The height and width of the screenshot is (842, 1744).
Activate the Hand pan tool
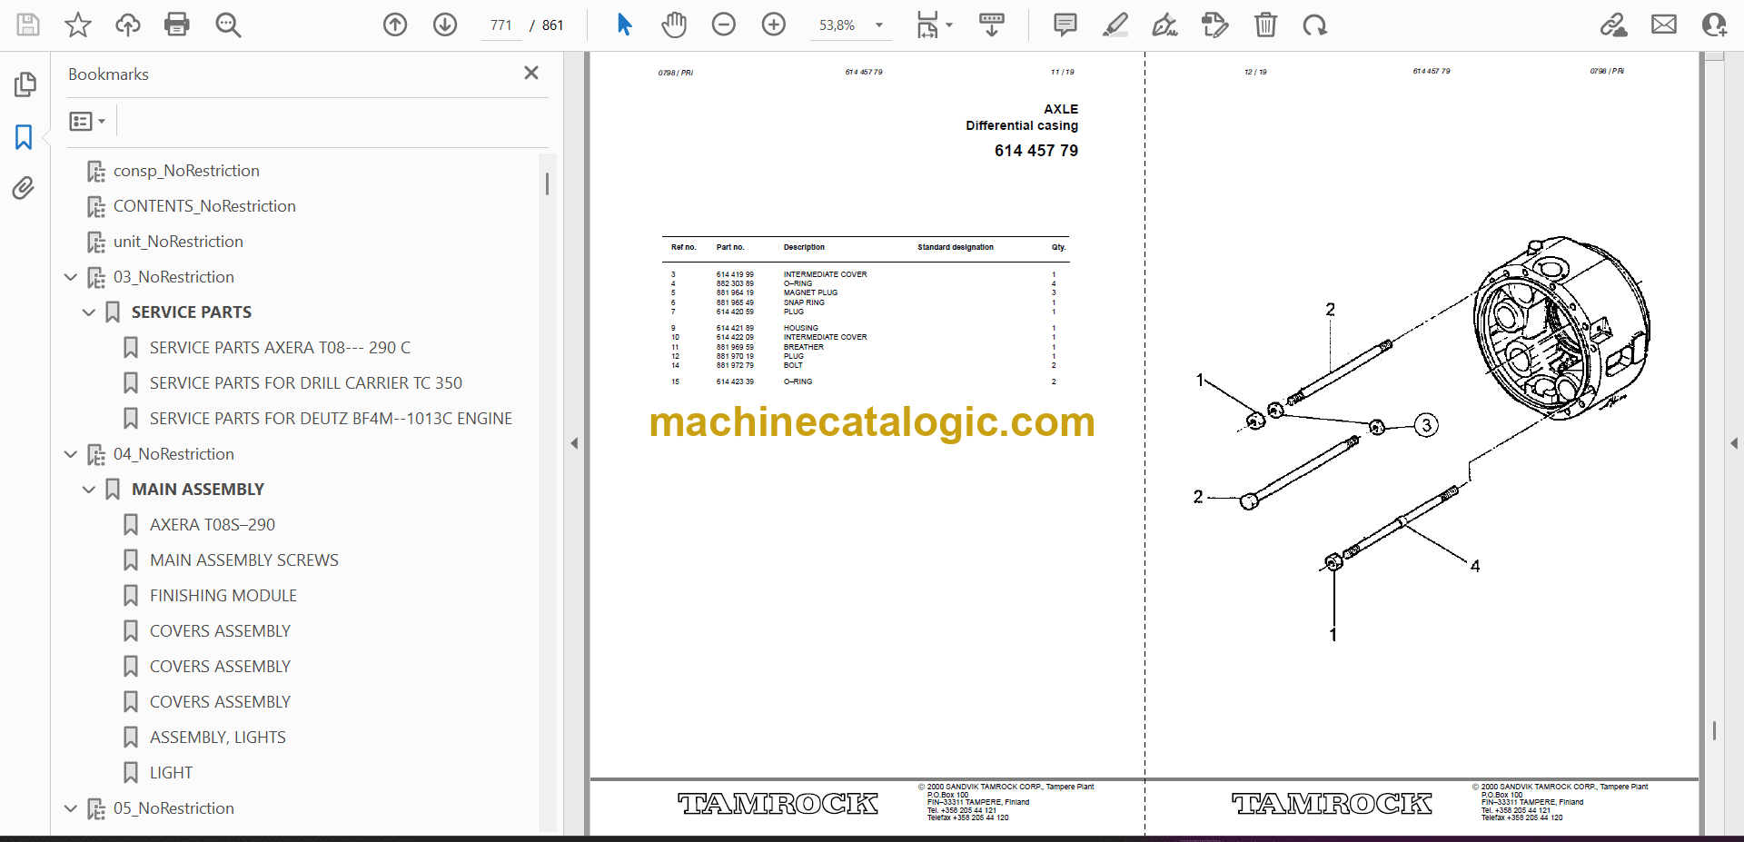[x=674, y=25]
